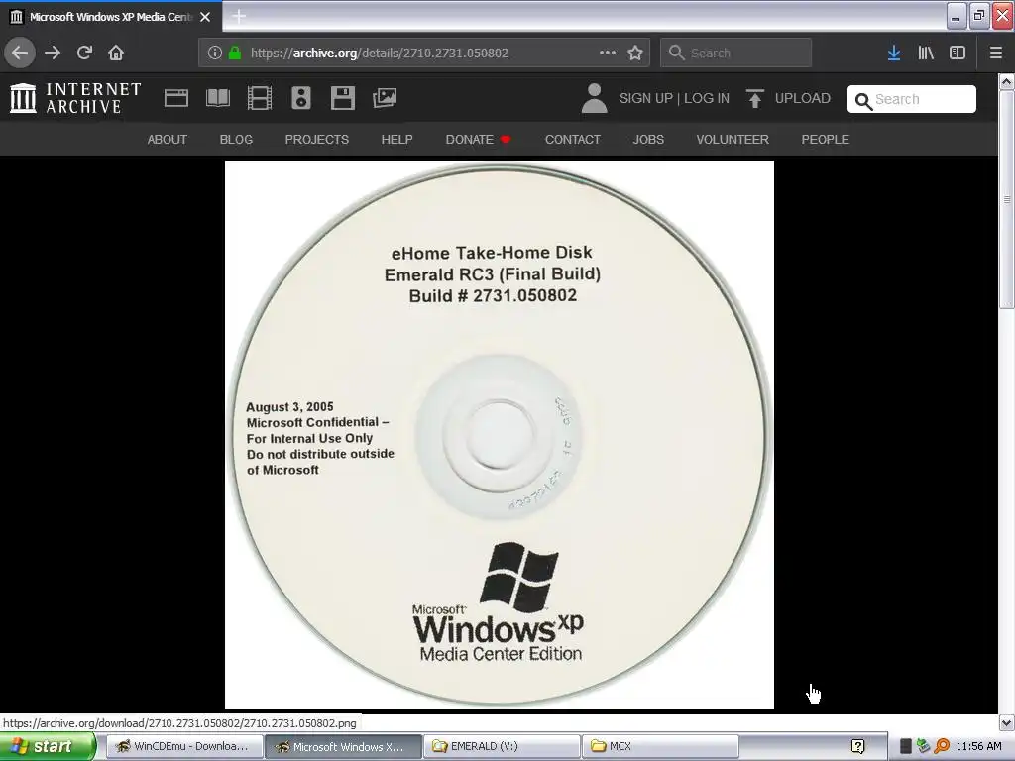Open the Video film strip icon
The height and width of the screenshot is (761, 1015).
(260, 98)
